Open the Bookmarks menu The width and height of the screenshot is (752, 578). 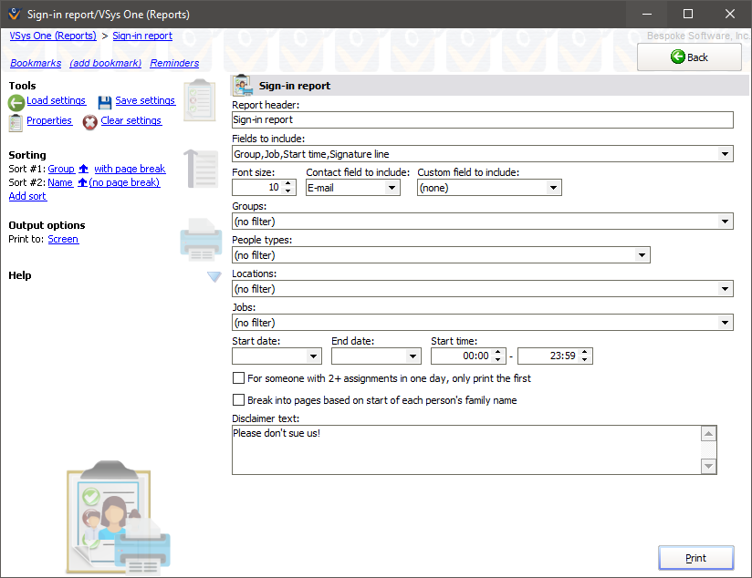[36, 63]
